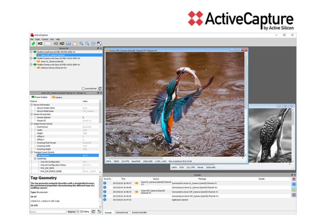326x217 pixels.
Task: Collapse the Transport Layer Control group
Action: 31,152
